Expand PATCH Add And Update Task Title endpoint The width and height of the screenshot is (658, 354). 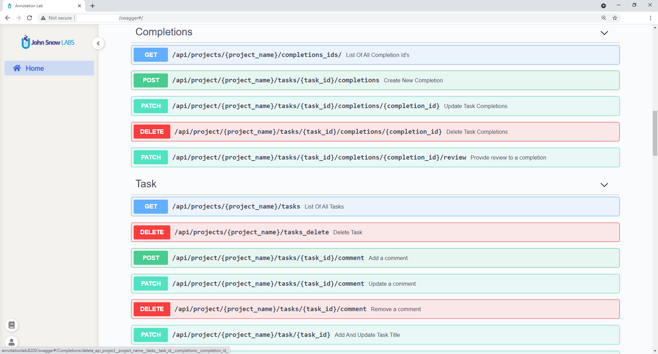click(375, 335)
